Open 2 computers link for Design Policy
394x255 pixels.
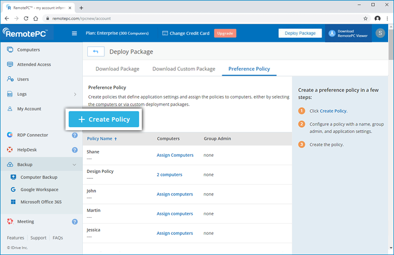point(169,175)
